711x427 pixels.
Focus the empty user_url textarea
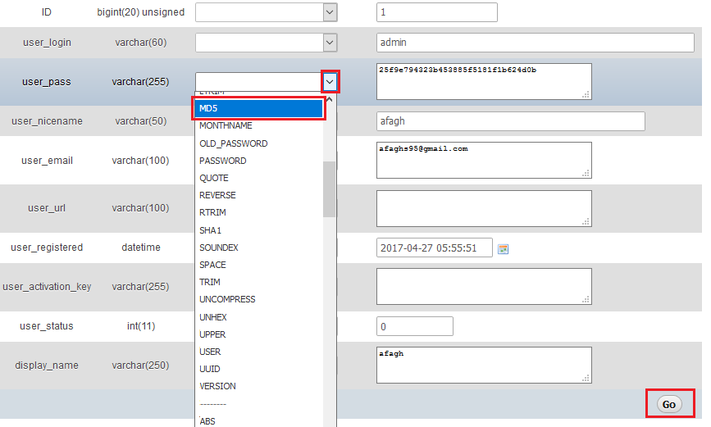tap(484, 208)
